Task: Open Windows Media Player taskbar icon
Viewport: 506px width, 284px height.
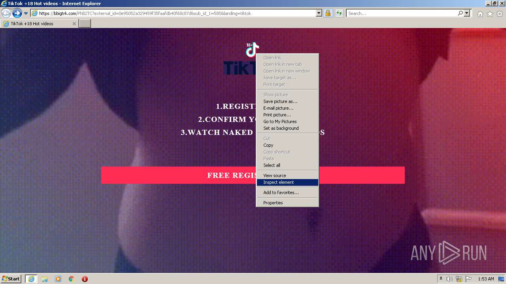Action: click(58, 279)
